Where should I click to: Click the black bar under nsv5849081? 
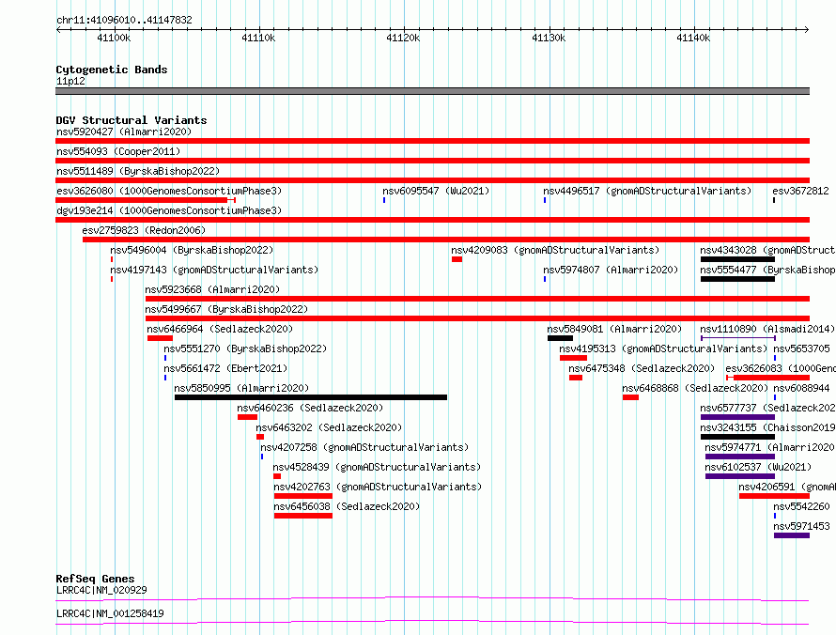pyautogui.click(x=561, y=338)
